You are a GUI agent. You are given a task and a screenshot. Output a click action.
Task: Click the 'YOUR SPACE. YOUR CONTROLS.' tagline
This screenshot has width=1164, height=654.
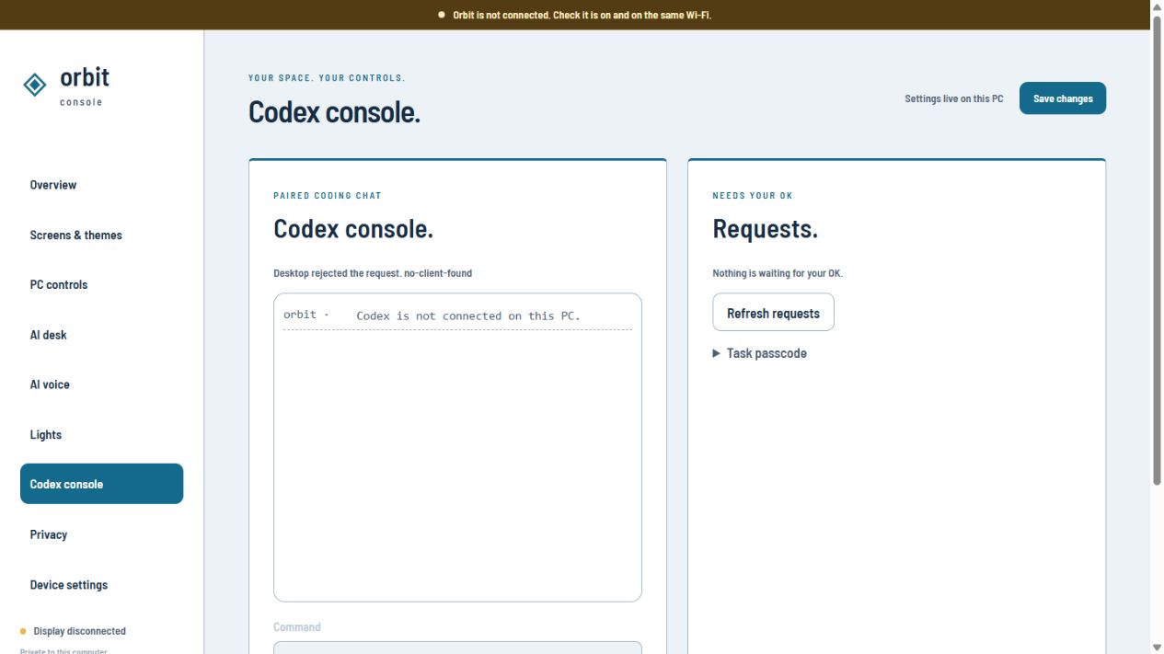tap(327, 78)
